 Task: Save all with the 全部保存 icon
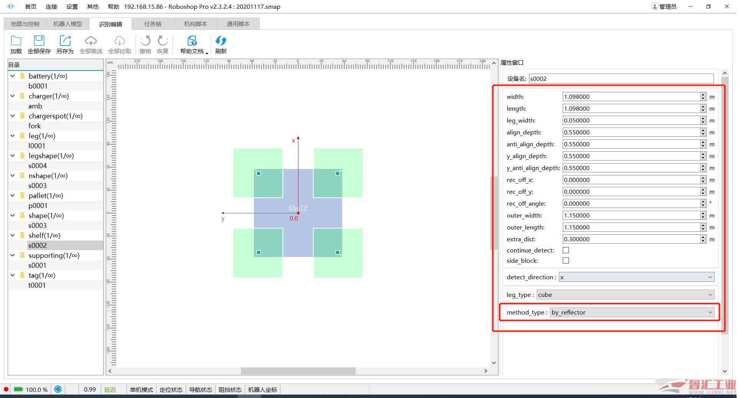click(x=39, y=41)
